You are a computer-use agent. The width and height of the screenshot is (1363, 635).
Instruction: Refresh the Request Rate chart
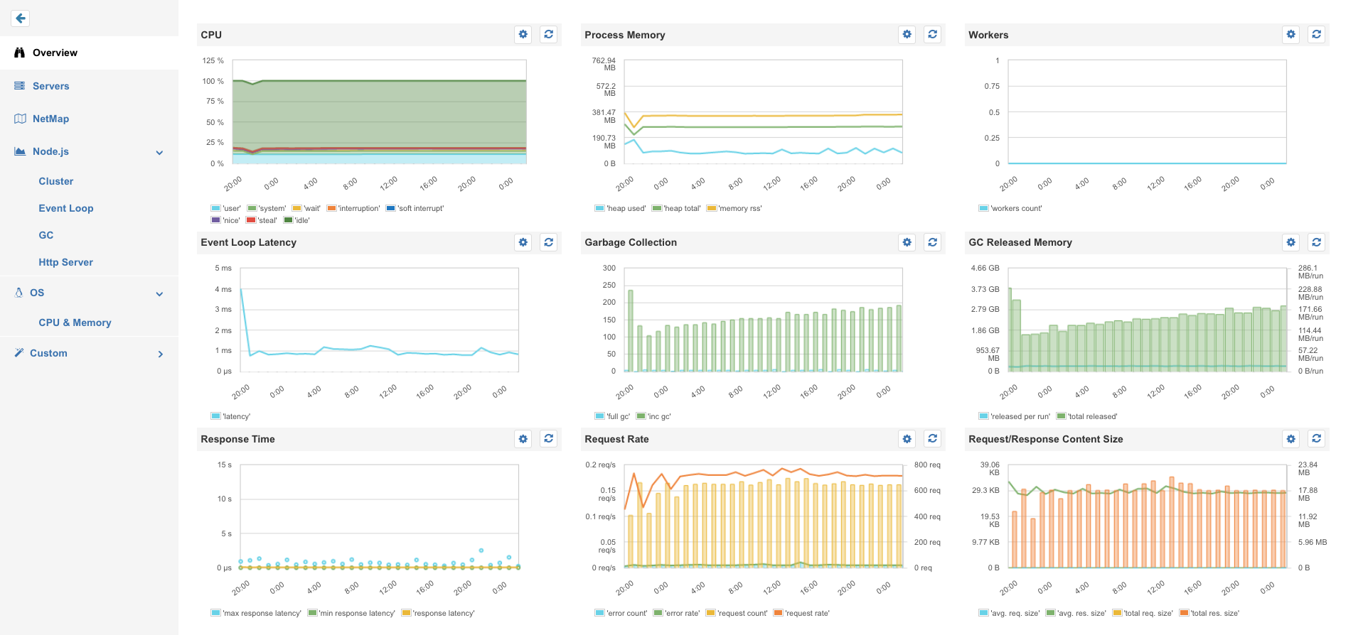click(933, 439)
